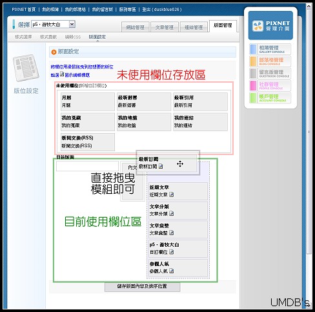Screen dimensions: 315x312
Task: Open 留言版管理 Guestbook Console
Action: [x=270, y=74]
